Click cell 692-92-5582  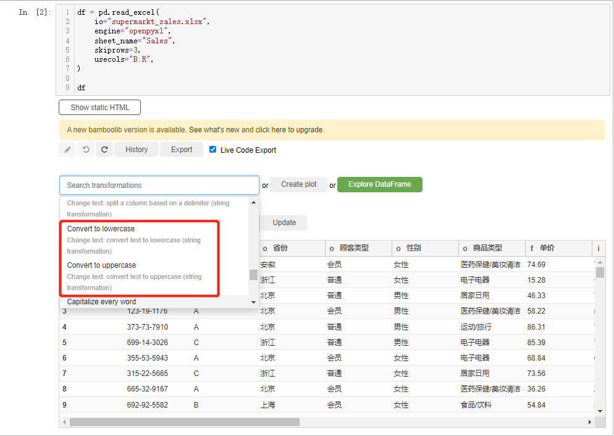click(x=147, y=405)
